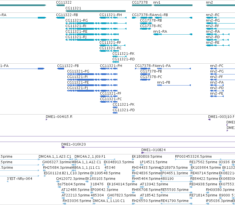Click EST ESG0112d.B21_C10.3prime
This screenshot has width=235, height=205.
click(67, 173)
